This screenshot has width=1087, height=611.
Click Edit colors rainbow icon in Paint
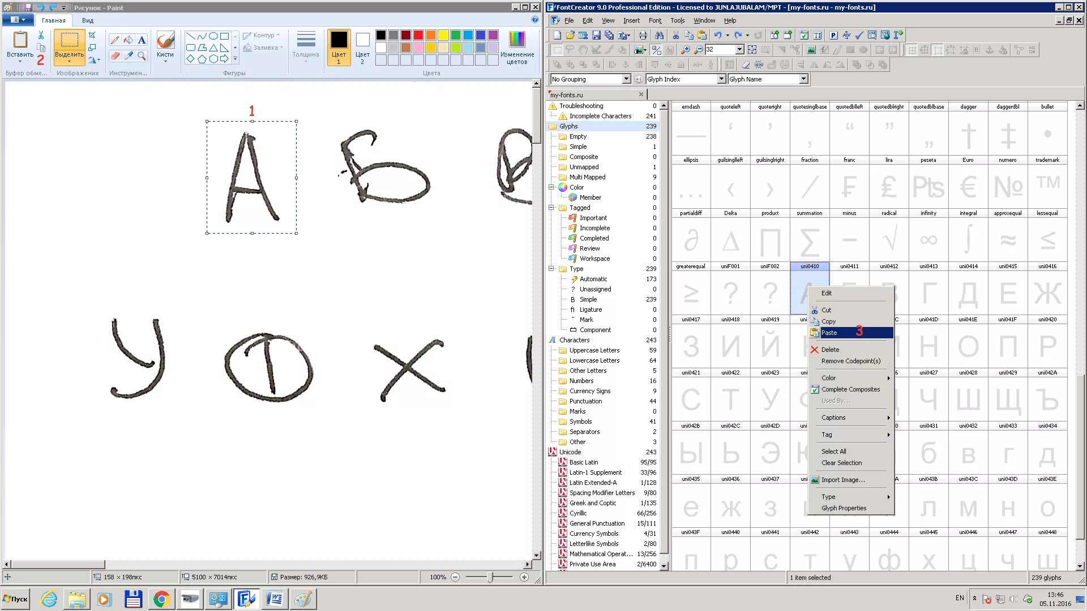517,49
